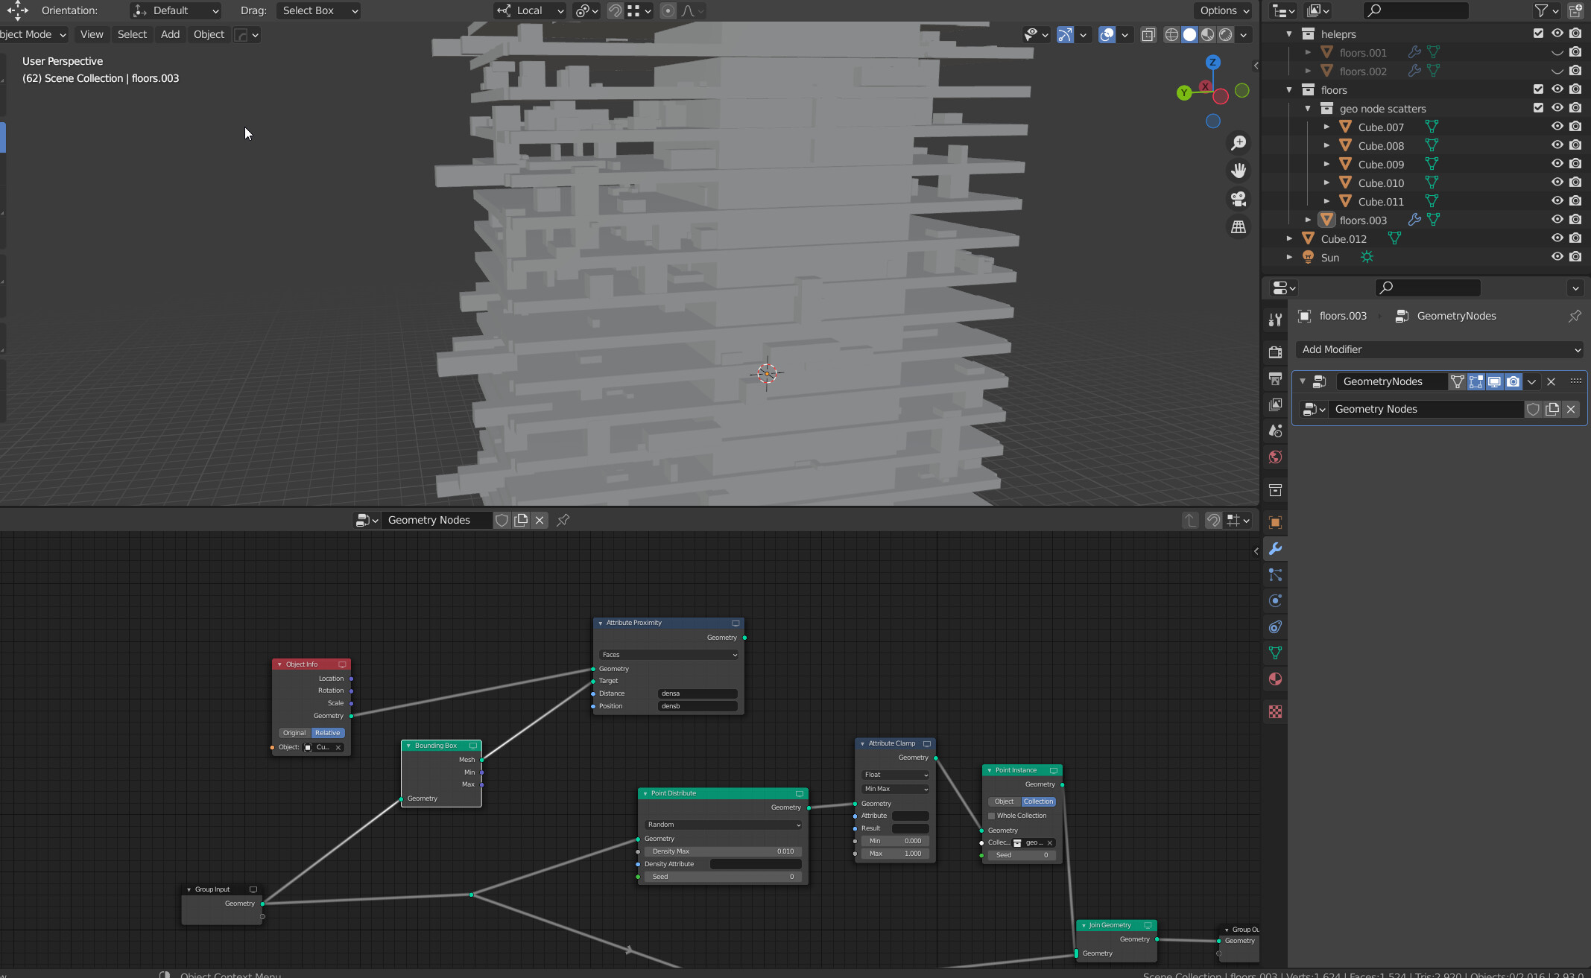Unlink node group in node editor header
This screenshot has height=978, width=1591.
[540, 520]
